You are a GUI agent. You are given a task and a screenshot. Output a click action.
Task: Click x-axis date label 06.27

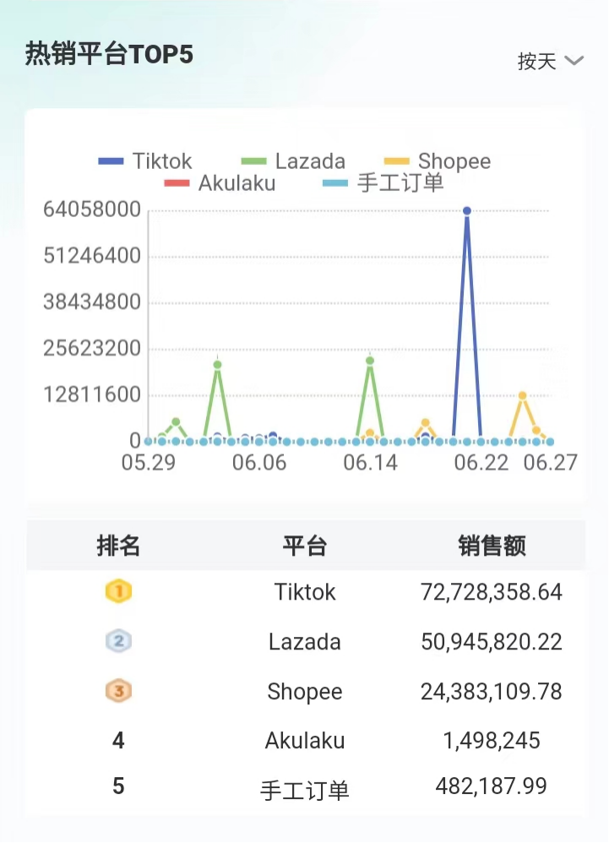click(x=551, y=462)
